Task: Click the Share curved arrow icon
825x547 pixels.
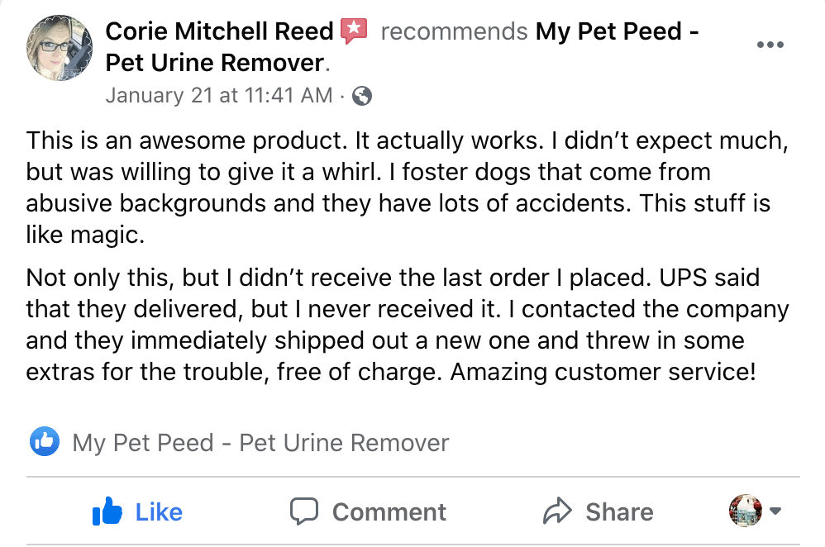Action: [557, 511]
